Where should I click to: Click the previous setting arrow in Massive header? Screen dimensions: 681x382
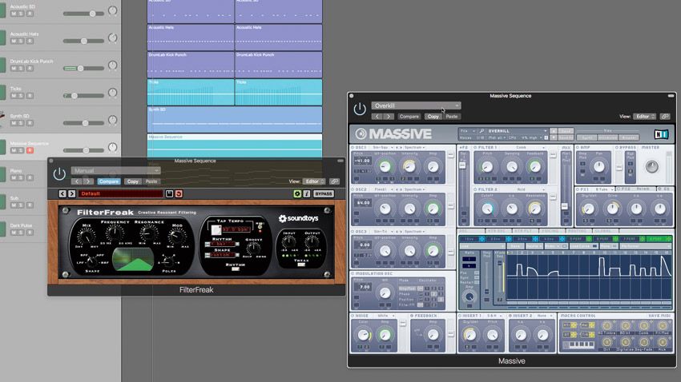[377, 117]
